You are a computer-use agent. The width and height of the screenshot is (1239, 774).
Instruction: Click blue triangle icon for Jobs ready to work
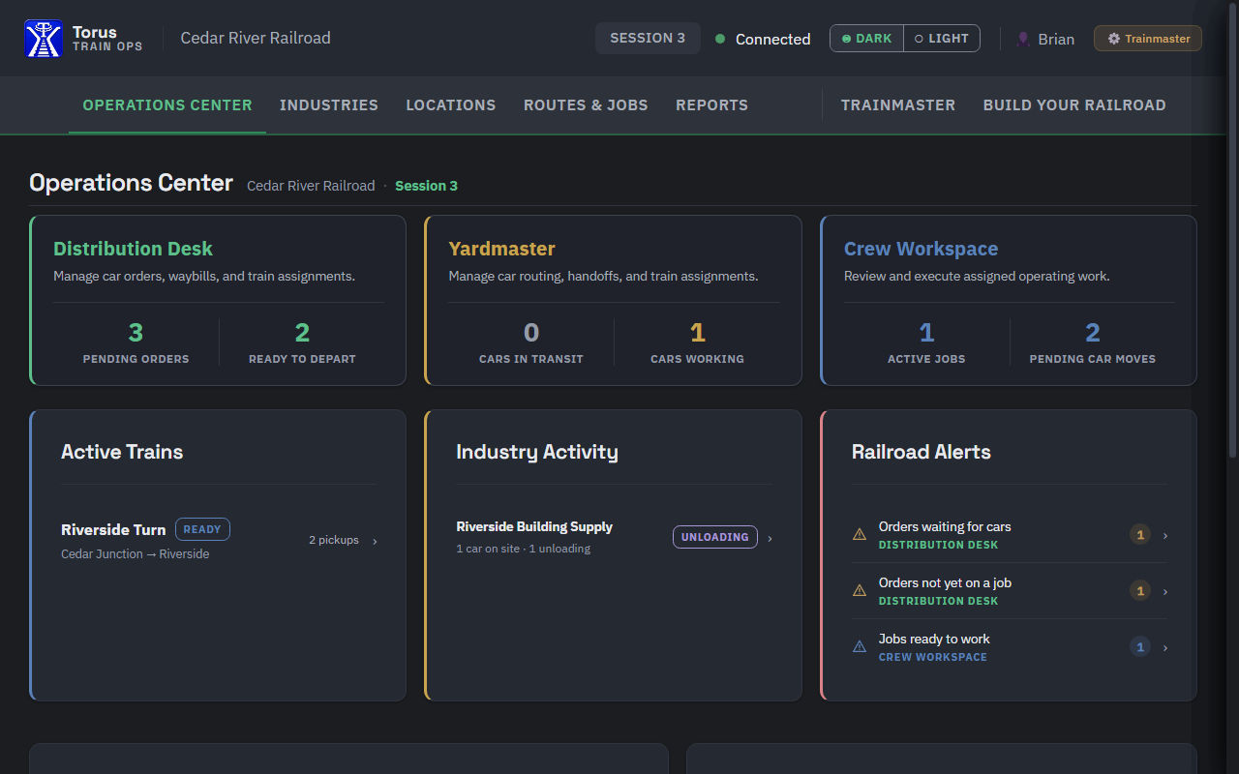(859, 646)
